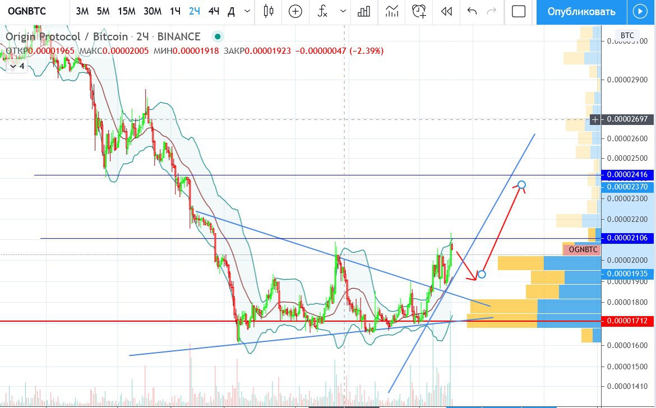This screenshot has width=656, height=408.
Task: Select the 2Ч timeframe
Action: 194,11
